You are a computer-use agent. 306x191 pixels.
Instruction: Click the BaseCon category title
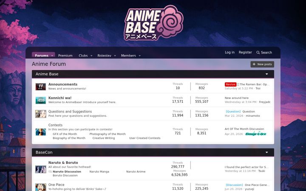click(x=44, y=152)
